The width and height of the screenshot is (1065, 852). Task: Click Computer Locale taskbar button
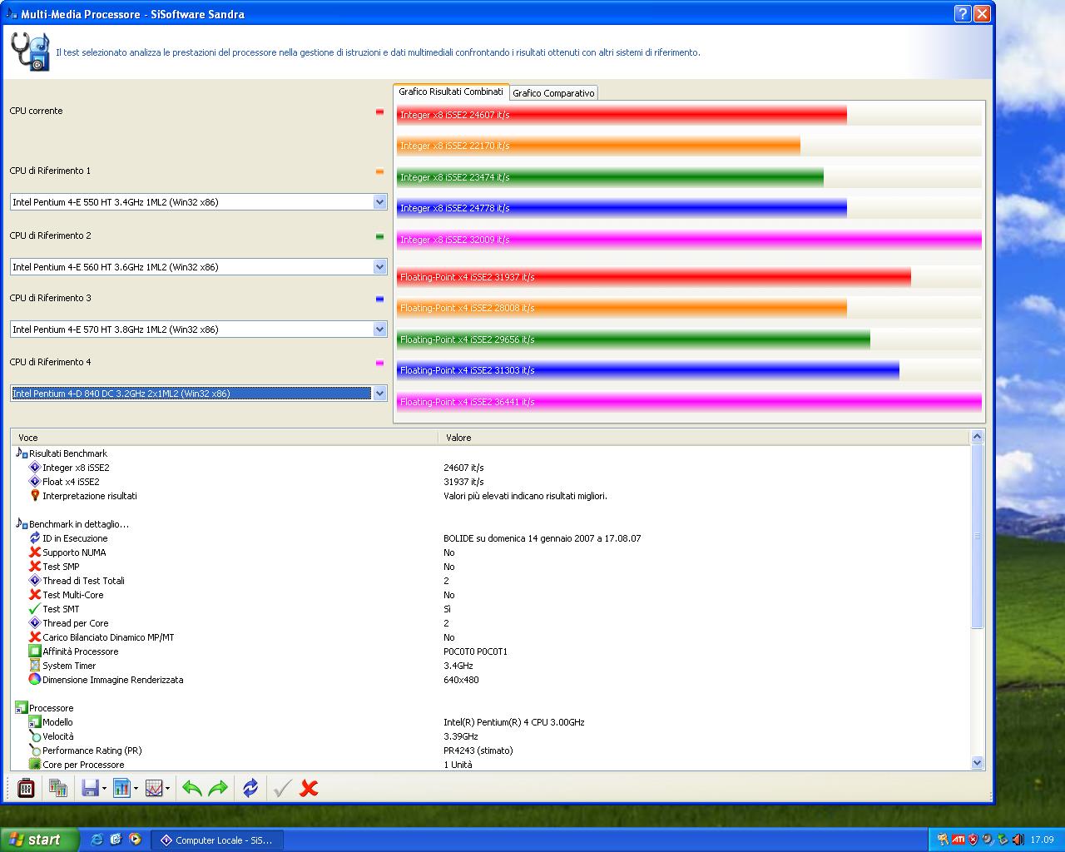(x=217, y=840)
